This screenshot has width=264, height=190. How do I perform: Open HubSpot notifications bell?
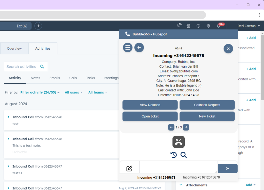pos(218,26)
